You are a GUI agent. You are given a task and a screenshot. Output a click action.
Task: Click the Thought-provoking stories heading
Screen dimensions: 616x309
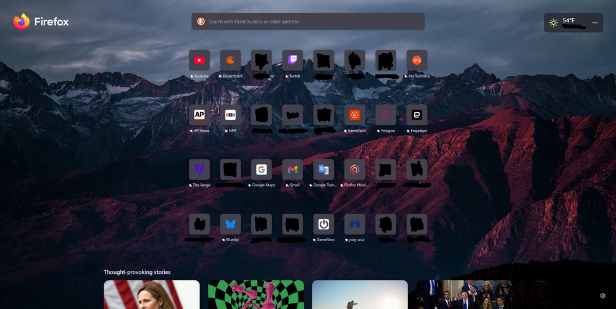137,272
